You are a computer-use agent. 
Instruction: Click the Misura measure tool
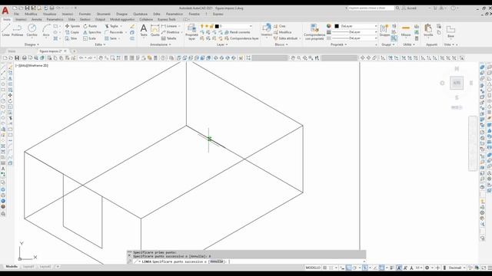point(406,31)
